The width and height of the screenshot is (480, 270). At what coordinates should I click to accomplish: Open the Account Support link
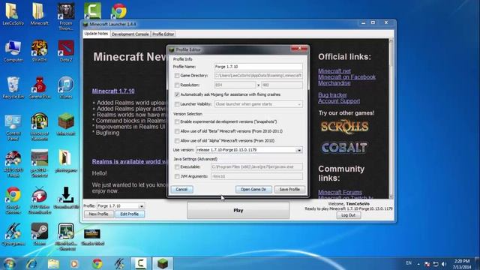(339, 101)
